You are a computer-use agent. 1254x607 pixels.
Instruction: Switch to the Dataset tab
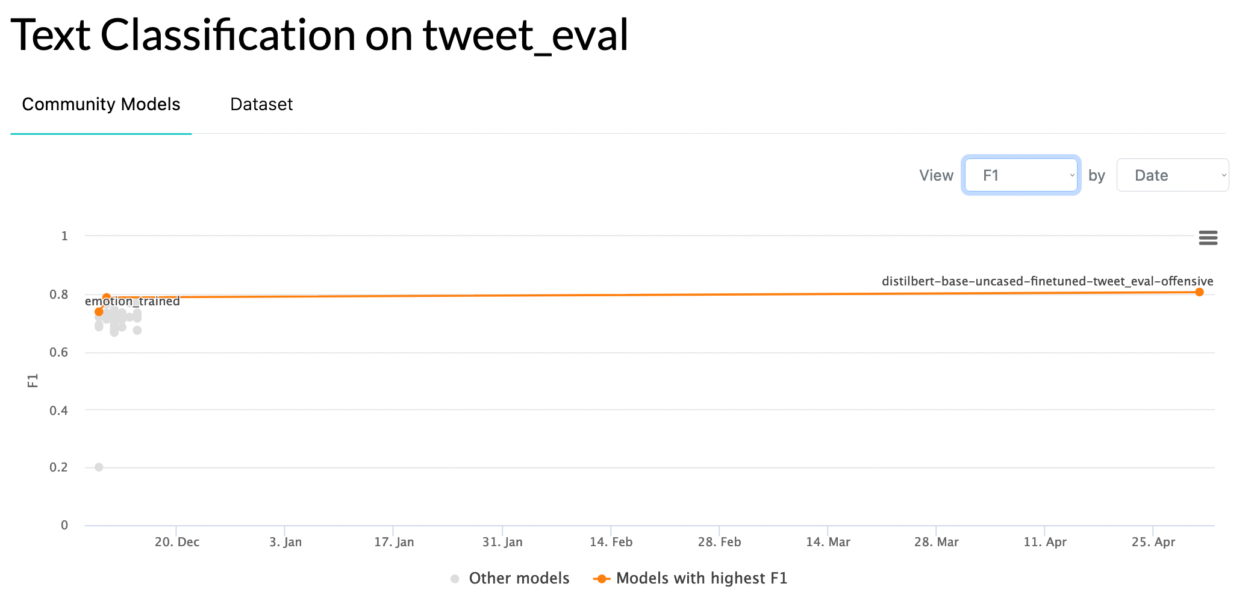261,104
